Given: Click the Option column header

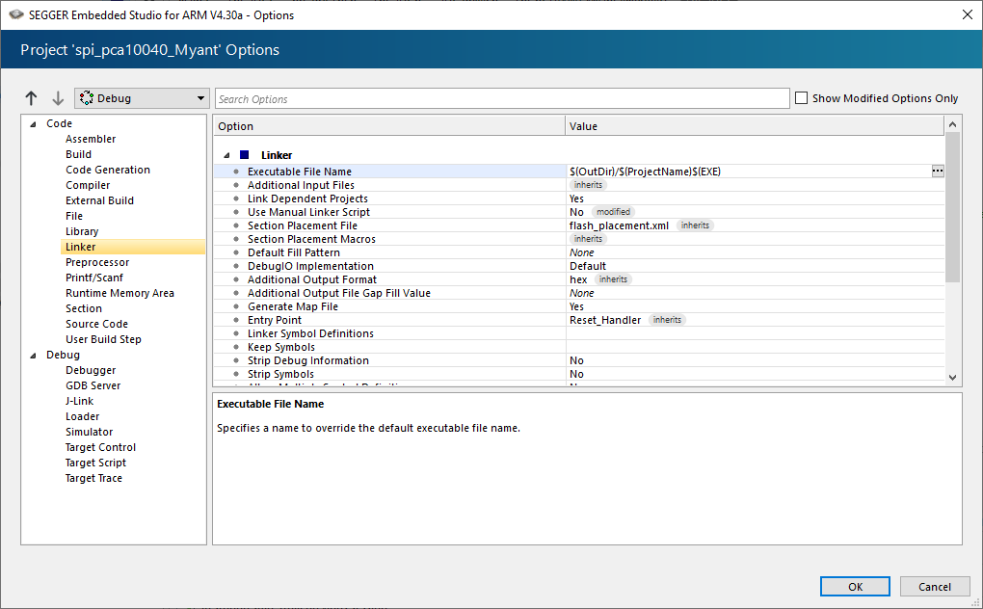Looking at the screenshot, I should point(389,126).
